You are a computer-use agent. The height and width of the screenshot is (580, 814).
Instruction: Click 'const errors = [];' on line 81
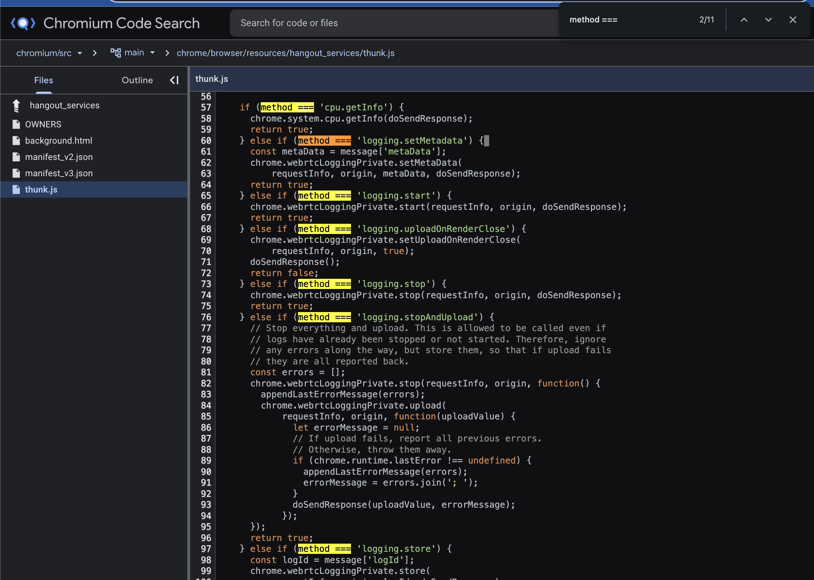[x=298, y=372]
